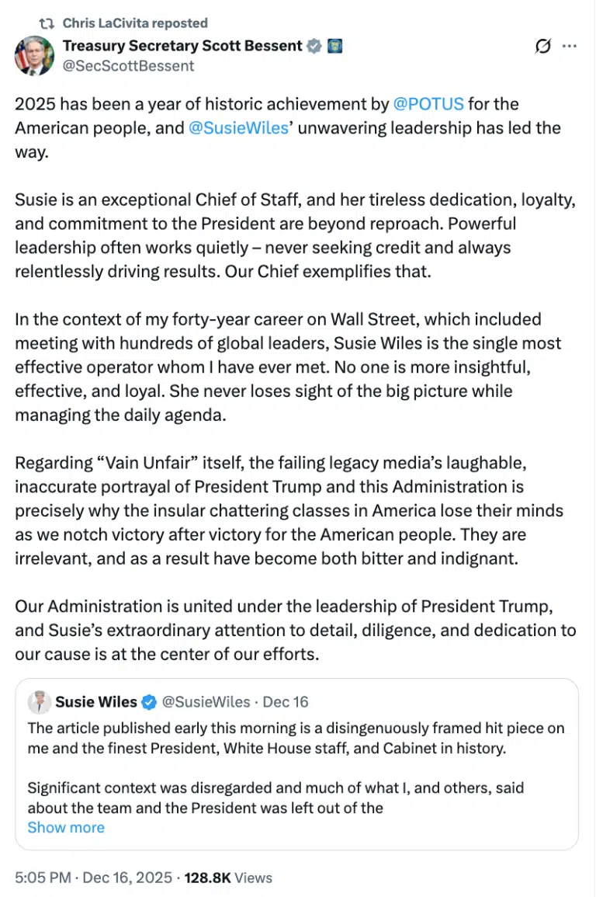This screenshot has width=596, height=897.
Task: Open the quoted post text about the article
Action: (x=295, y=738)
